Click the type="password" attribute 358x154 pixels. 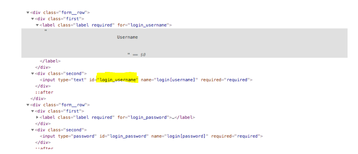coord(77,136)
